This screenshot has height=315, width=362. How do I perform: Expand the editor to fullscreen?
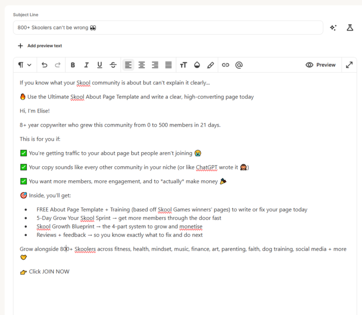pos(349,65)
